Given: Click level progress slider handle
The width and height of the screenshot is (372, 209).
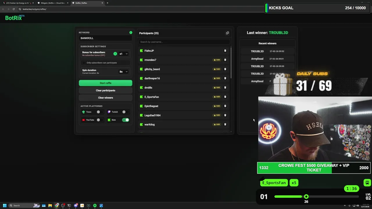Looking at the screenshot, I should point(306,197).
